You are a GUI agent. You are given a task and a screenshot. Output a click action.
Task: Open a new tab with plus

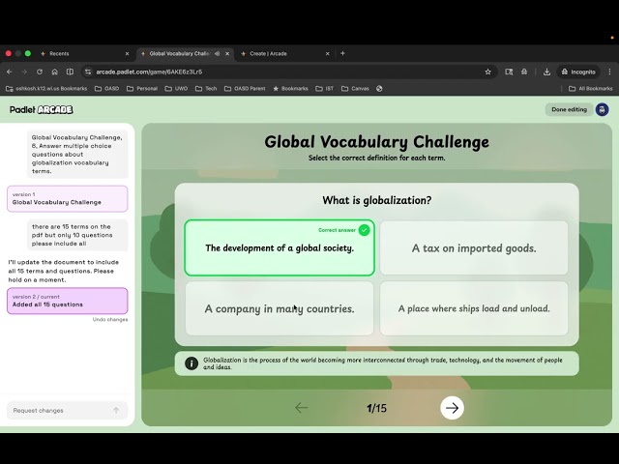tap(342, 53)
